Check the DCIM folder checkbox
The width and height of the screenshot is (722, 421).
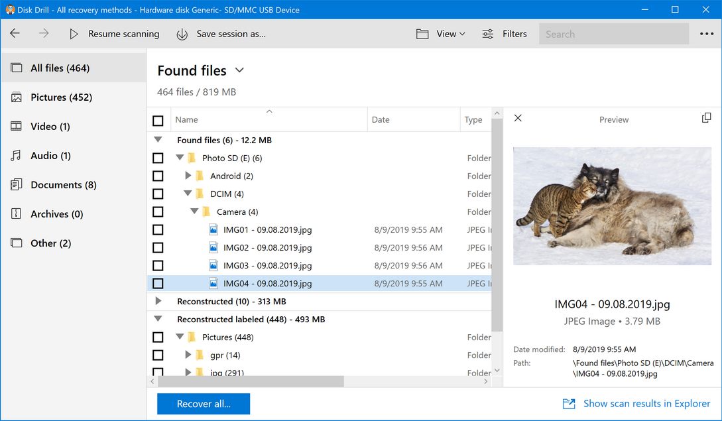pyautogui.click(x=158, y=194)
